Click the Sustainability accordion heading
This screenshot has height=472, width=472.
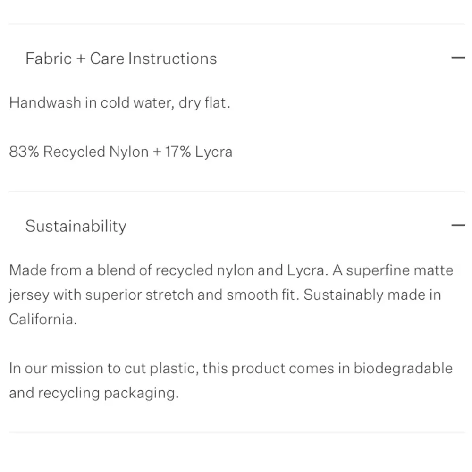(76, 226)
